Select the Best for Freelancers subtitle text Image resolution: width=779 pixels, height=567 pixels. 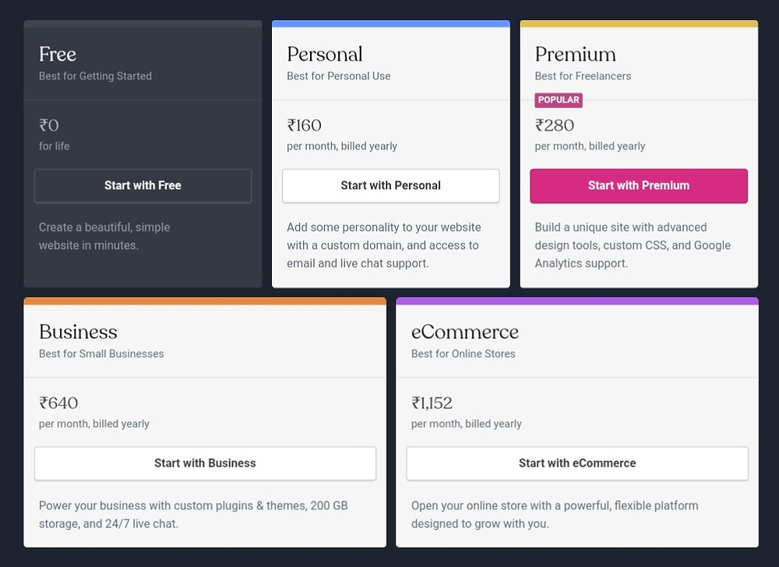point(582,76)
